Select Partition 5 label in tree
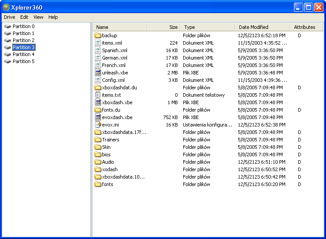This screenshot has width=326, height=239. [23, 62]
